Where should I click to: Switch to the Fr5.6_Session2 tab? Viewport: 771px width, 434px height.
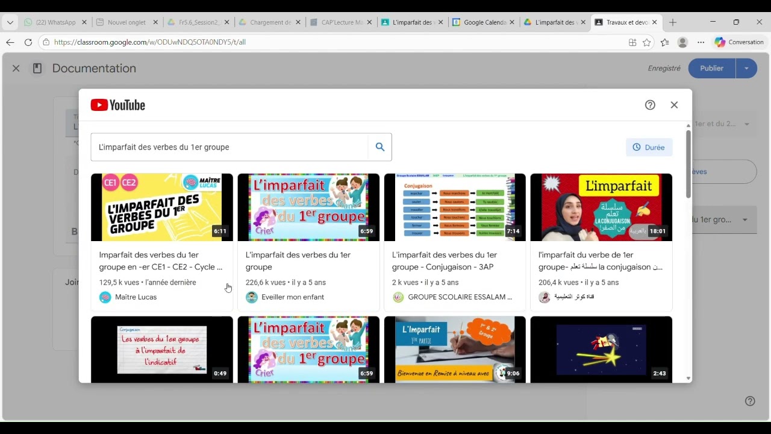[199, 22]
